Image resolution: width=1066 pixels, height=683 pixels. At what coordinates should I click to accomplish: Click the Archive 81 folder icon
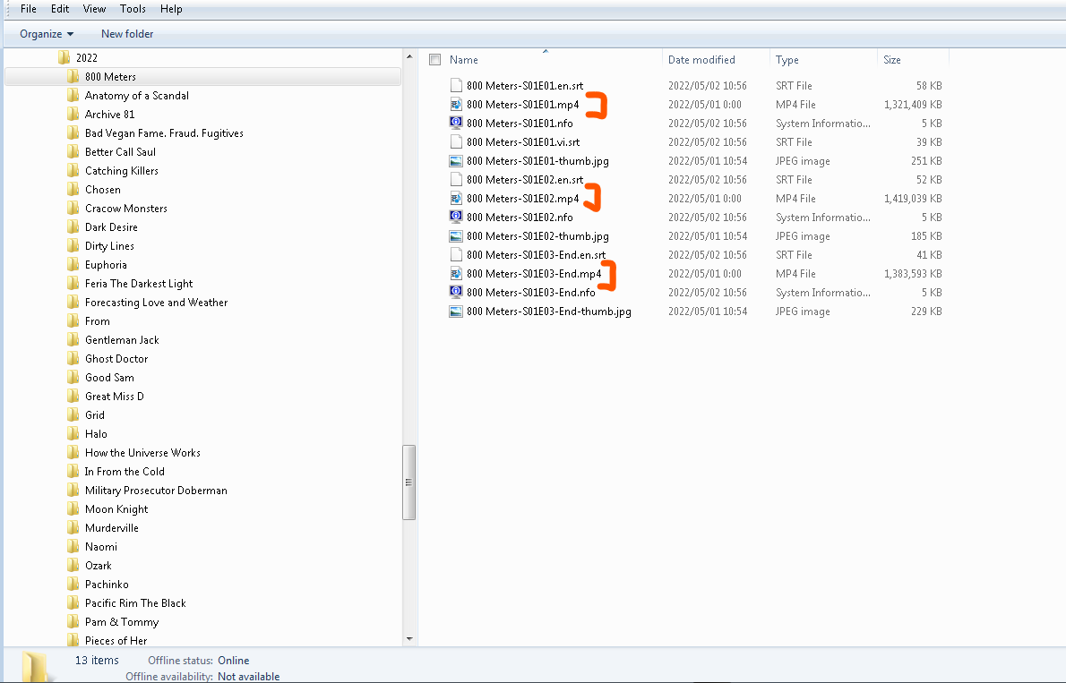point(73,115)
